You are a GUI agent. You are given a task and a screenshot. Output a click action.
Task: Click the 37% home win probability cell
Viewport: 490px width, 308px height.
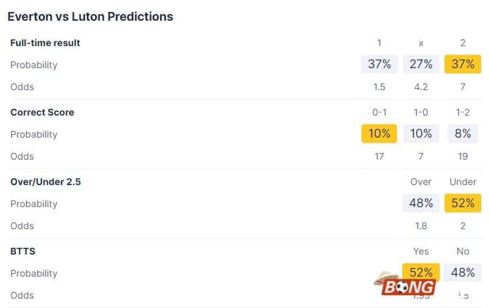click(x=379, y=65)
